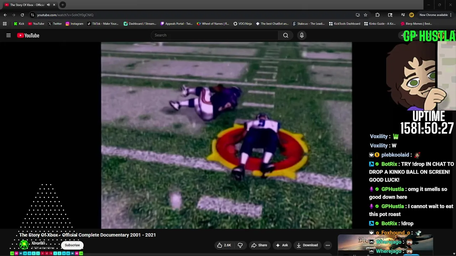Open the Wheel of Names bookmark
Screen dimensions: 456x256
pyautogui.click(x=213, y=24)
